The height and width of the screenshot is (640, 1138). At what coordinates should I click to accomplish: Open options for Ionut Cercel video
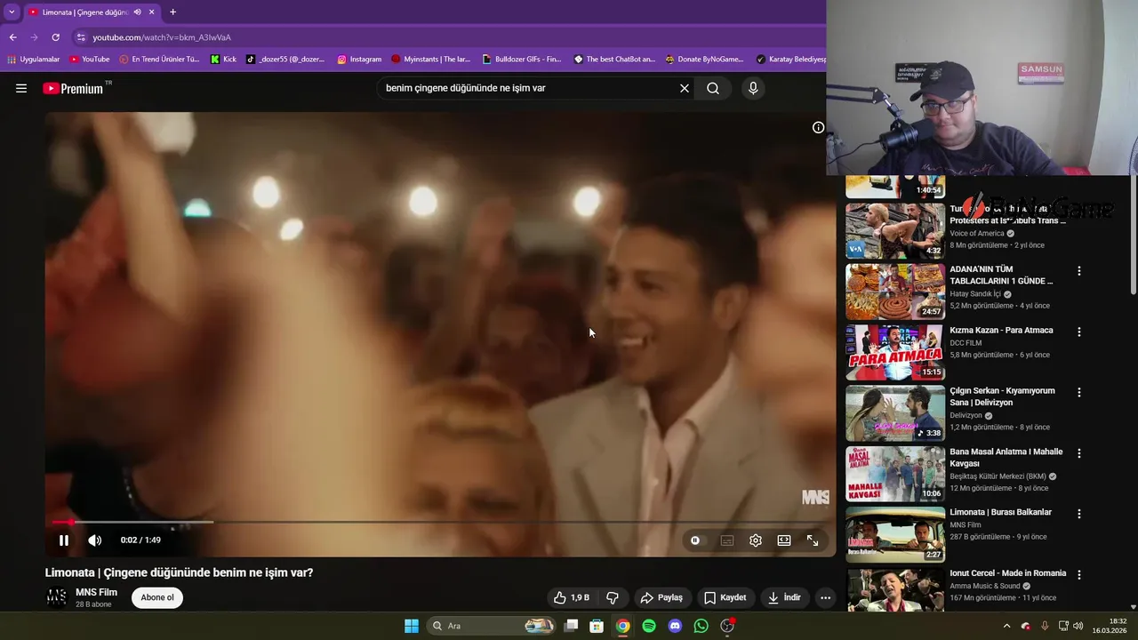pos(1079,574)
